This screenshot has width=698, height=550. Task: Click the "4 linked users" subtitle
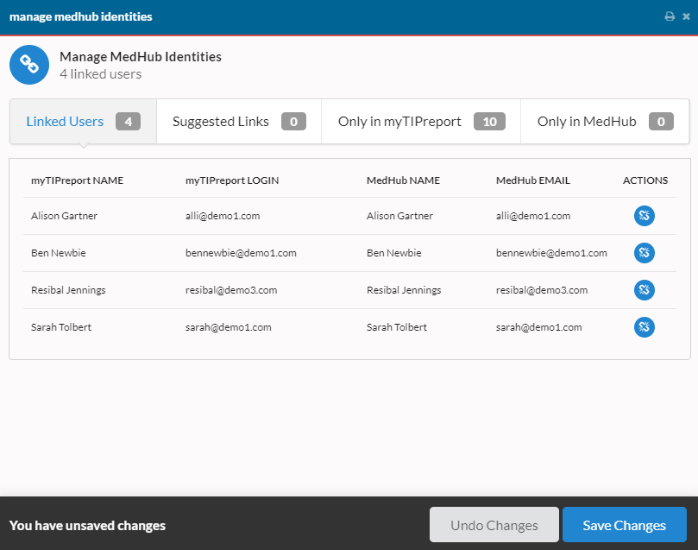101,74
